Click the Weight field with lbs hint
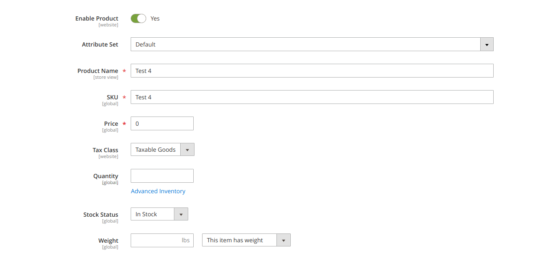Viewport: 534px width, 254px height. coord(162,240)
